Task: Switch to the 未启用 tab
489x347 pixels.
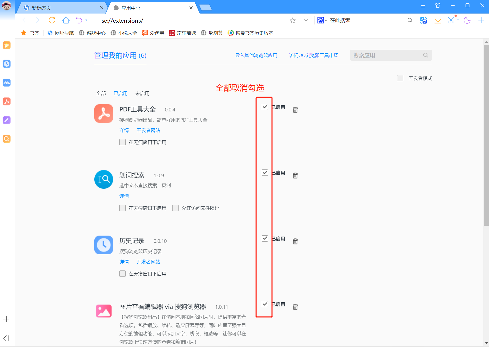Action: [x=142, y=93]
